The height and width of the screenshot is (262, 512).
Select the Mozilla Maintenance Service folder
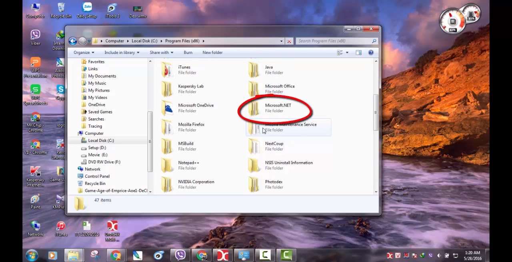(289, 127)
